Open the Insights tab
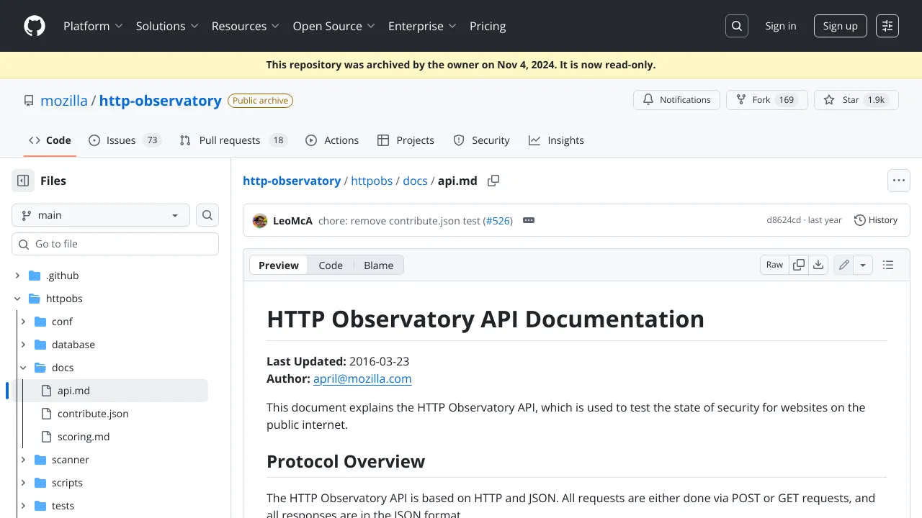The height and width of the screenshot is (518, 922). click(x=557, y=140)
